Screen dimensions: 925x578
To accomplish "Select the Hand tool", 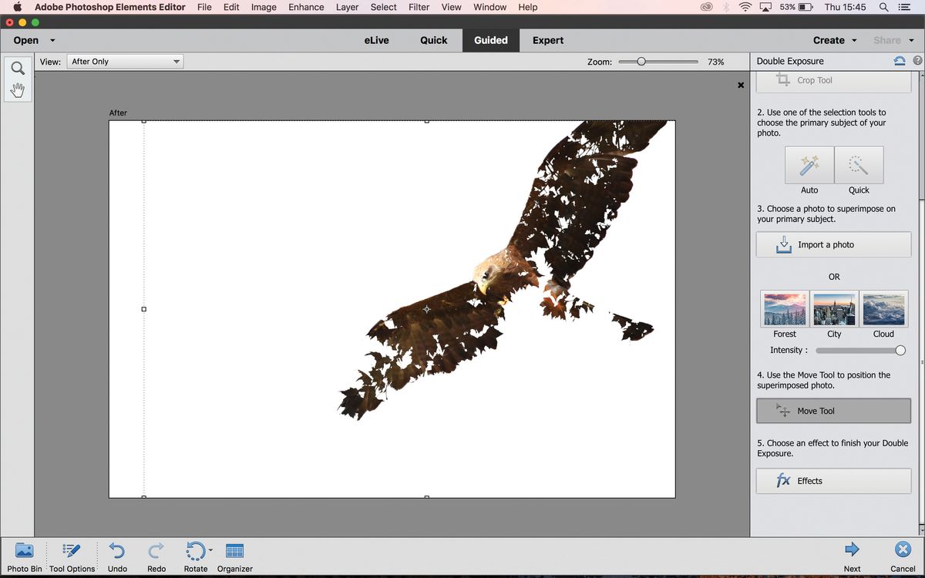I will pos(17,89).
